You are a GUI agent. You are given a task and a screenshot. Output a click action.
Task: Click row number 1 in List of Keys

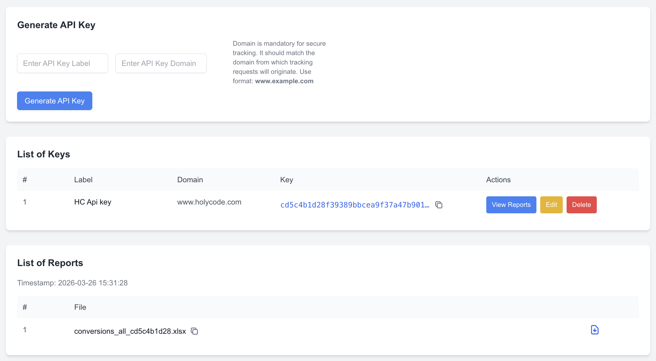click(x=25, y=202)
